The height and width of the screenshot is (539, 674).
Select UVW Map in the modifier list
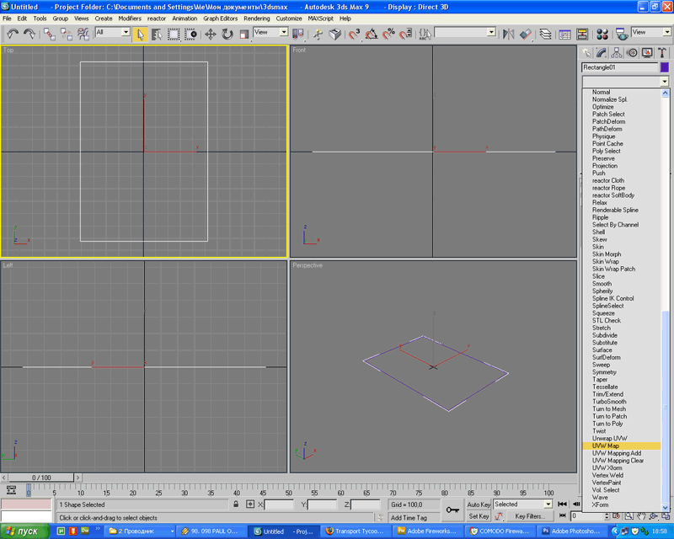click(x=621, y=446)
